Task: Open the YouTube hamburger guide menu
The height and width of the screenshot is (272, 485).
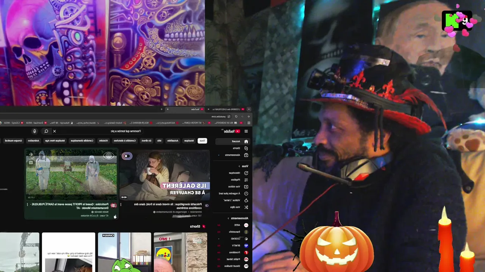Action: tap(246, 131)
